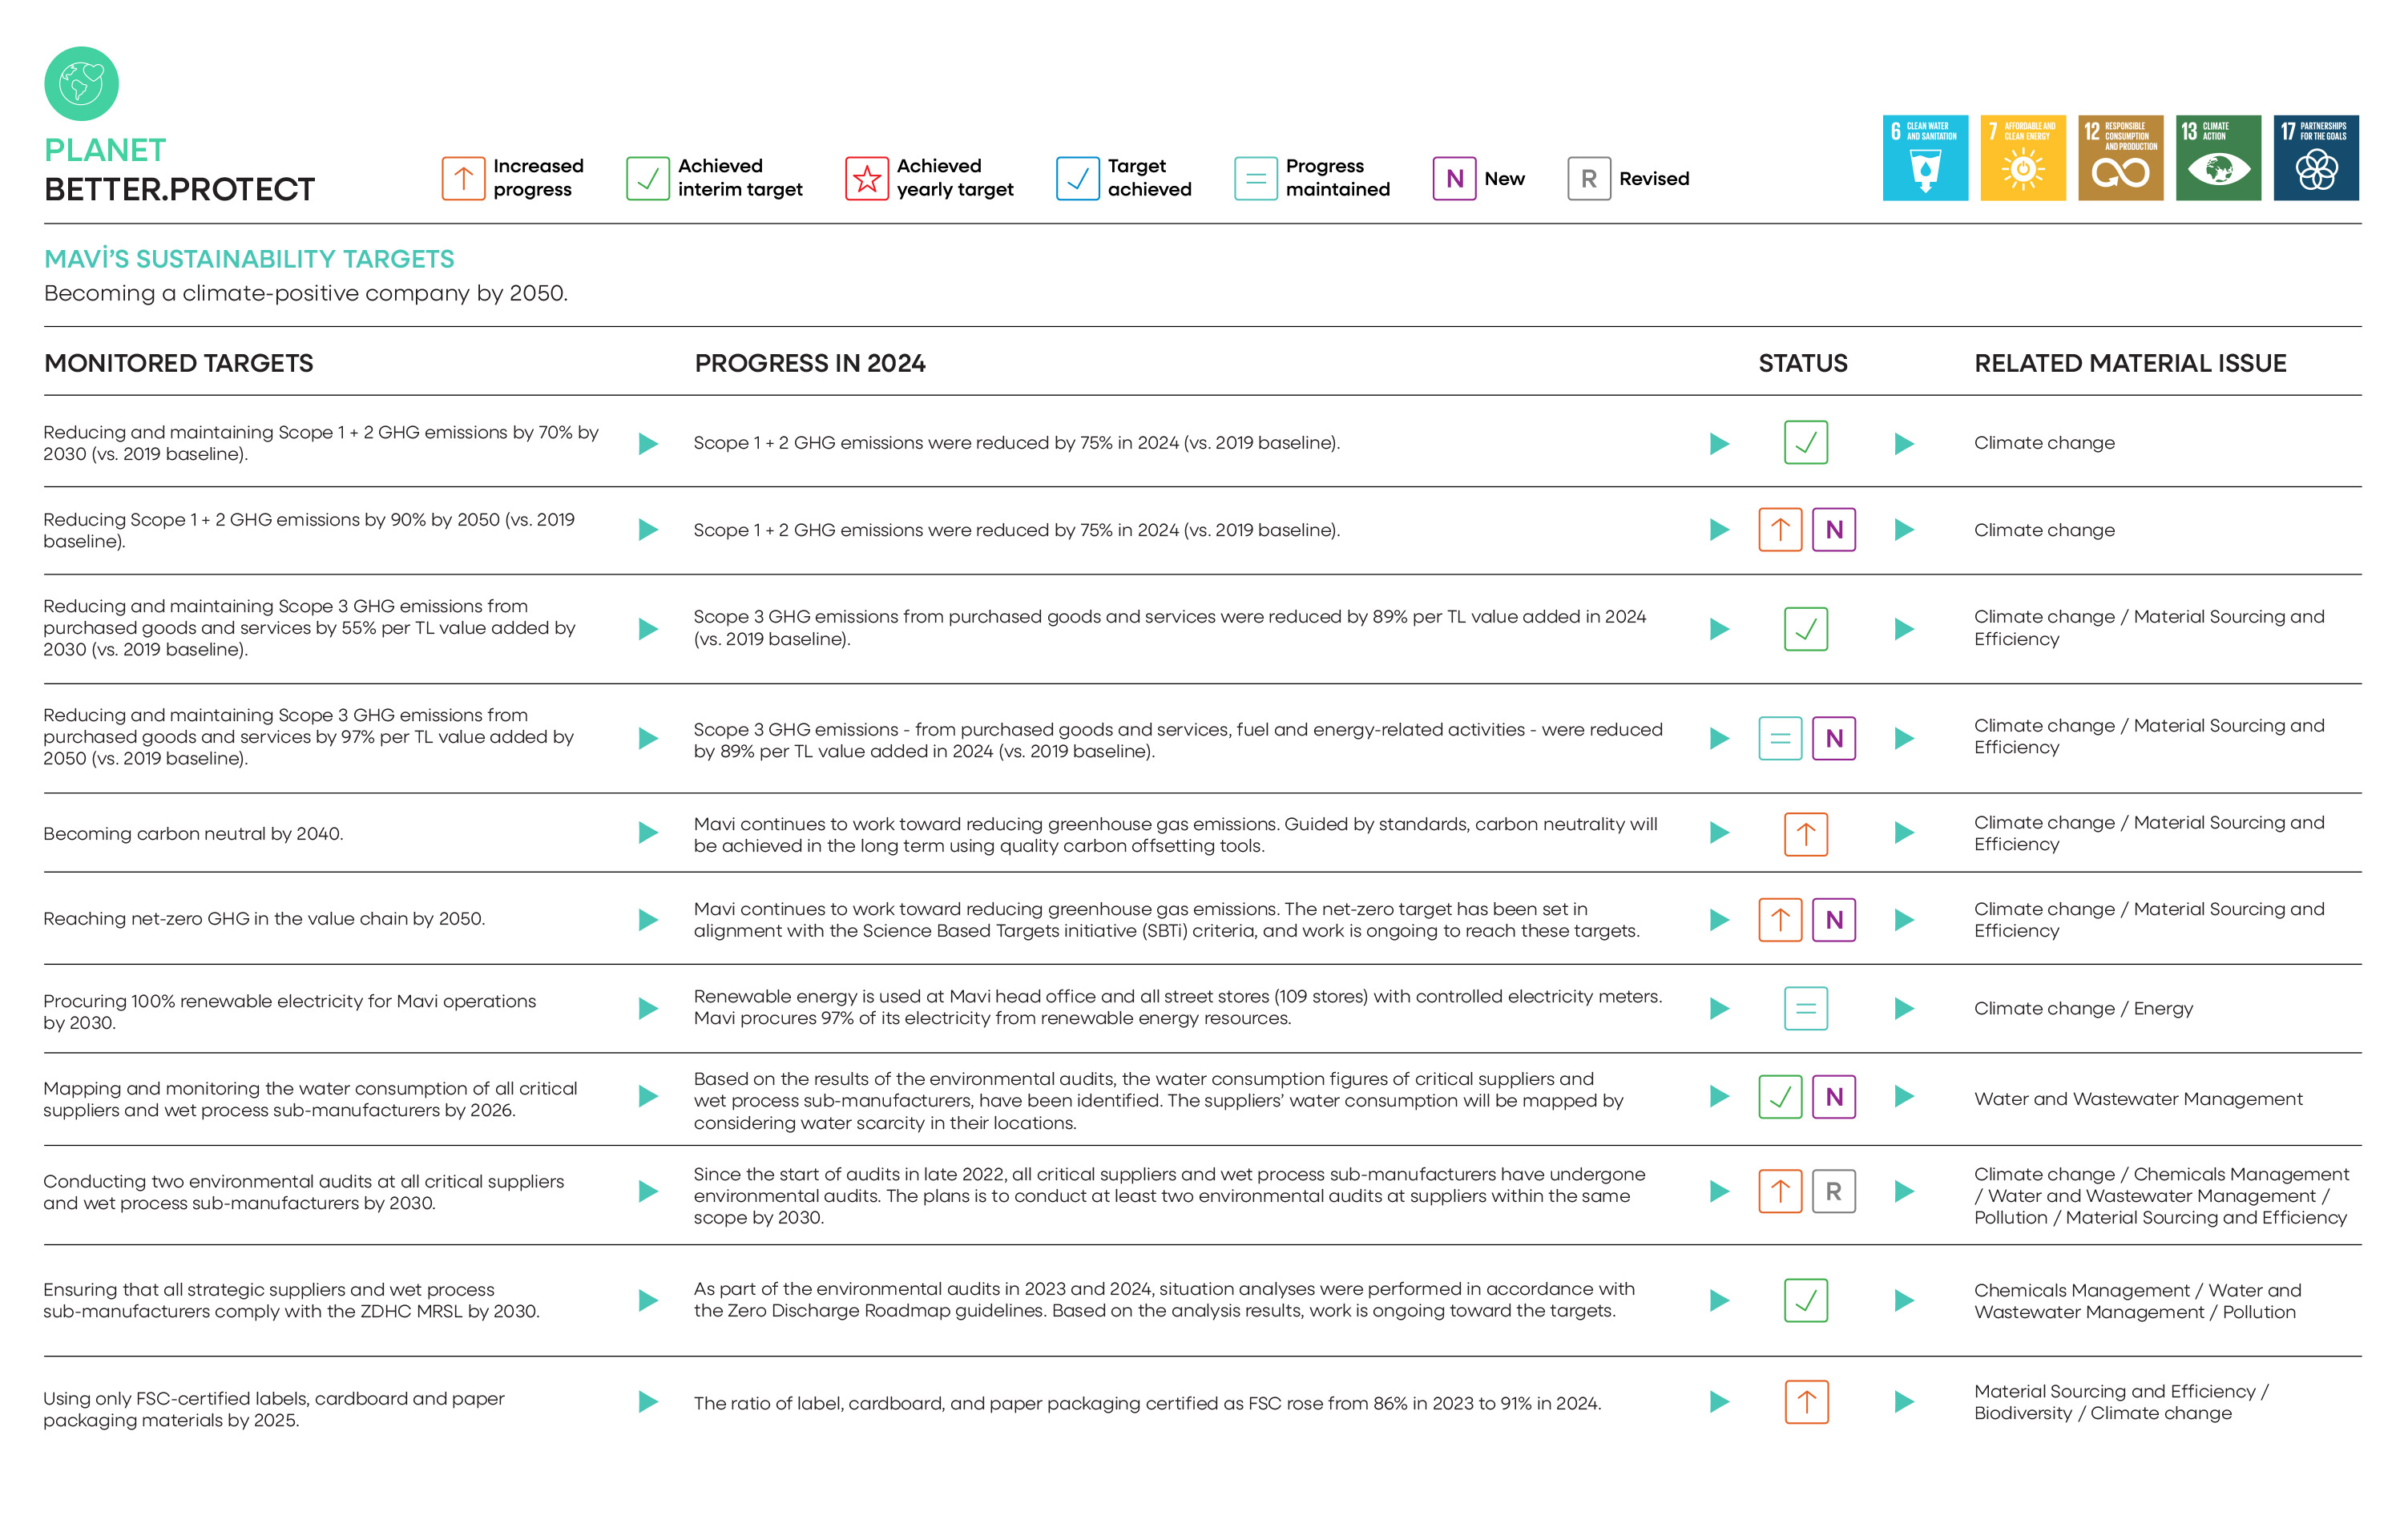This screenshot has height=1540, width=2404.
Task: Click the orange Increased progress legend icon
Action: [463, 179]
